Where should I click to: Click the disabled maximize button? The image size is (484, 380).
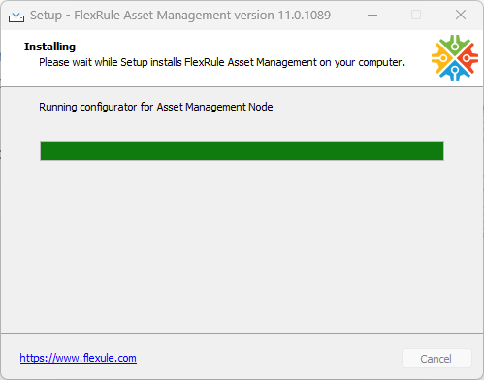[416, 15]
